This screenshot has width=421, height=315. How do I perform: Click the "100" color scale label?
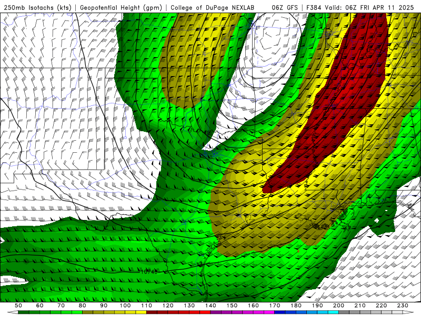tap(125, 306)
